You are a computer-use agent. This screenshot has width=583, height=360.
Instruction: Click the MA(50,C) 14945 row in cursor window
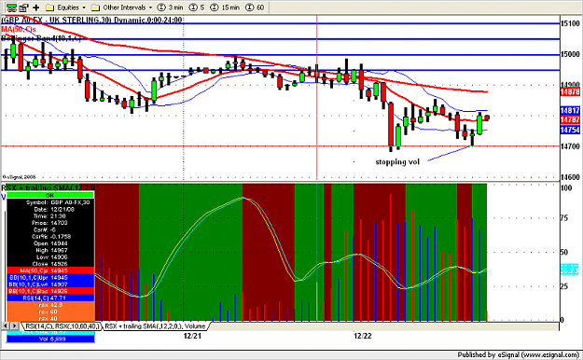click(x=50, y=270)
